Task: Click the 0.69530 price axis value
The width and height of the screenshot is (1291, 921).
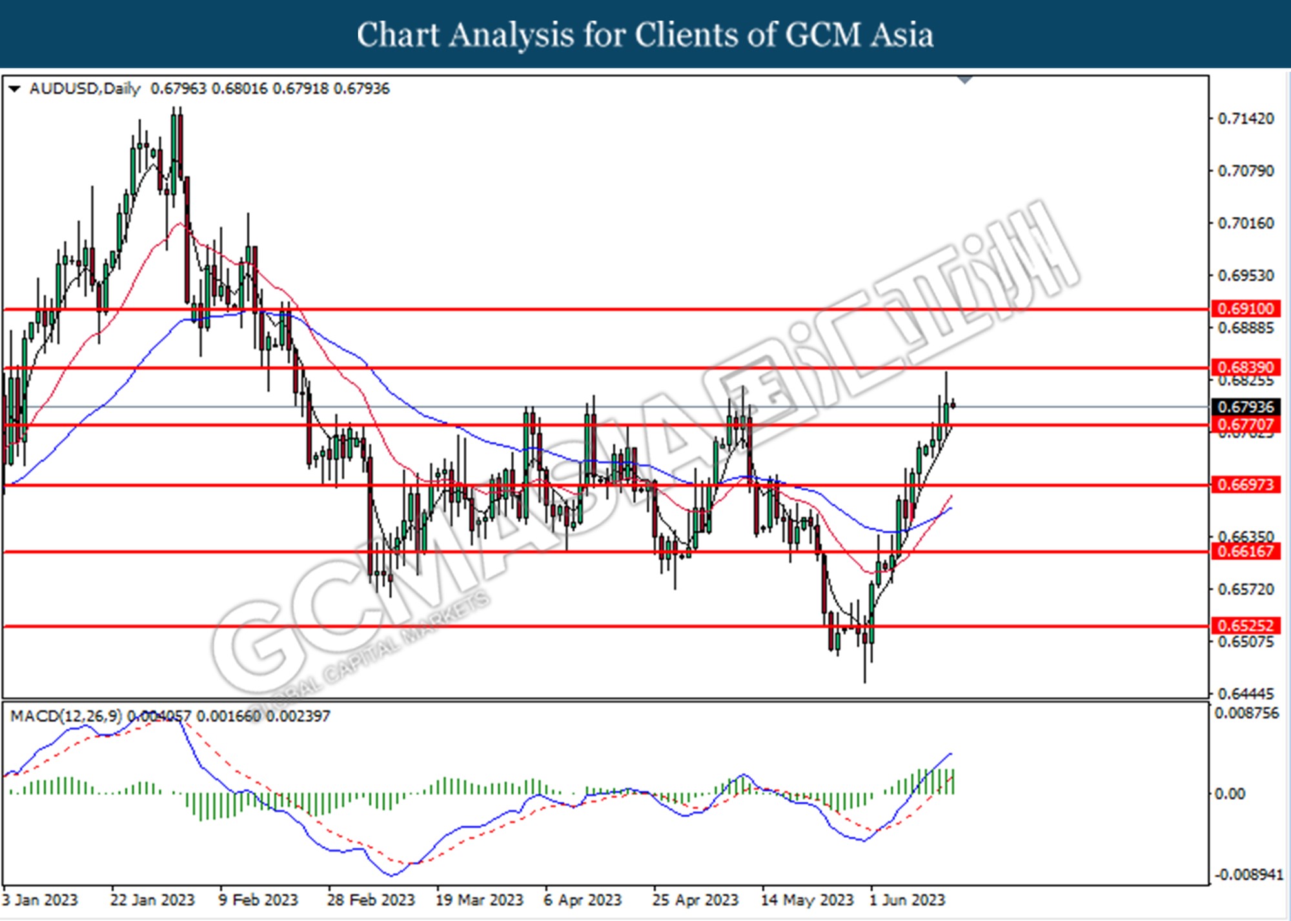Action: pos(1246,276)
